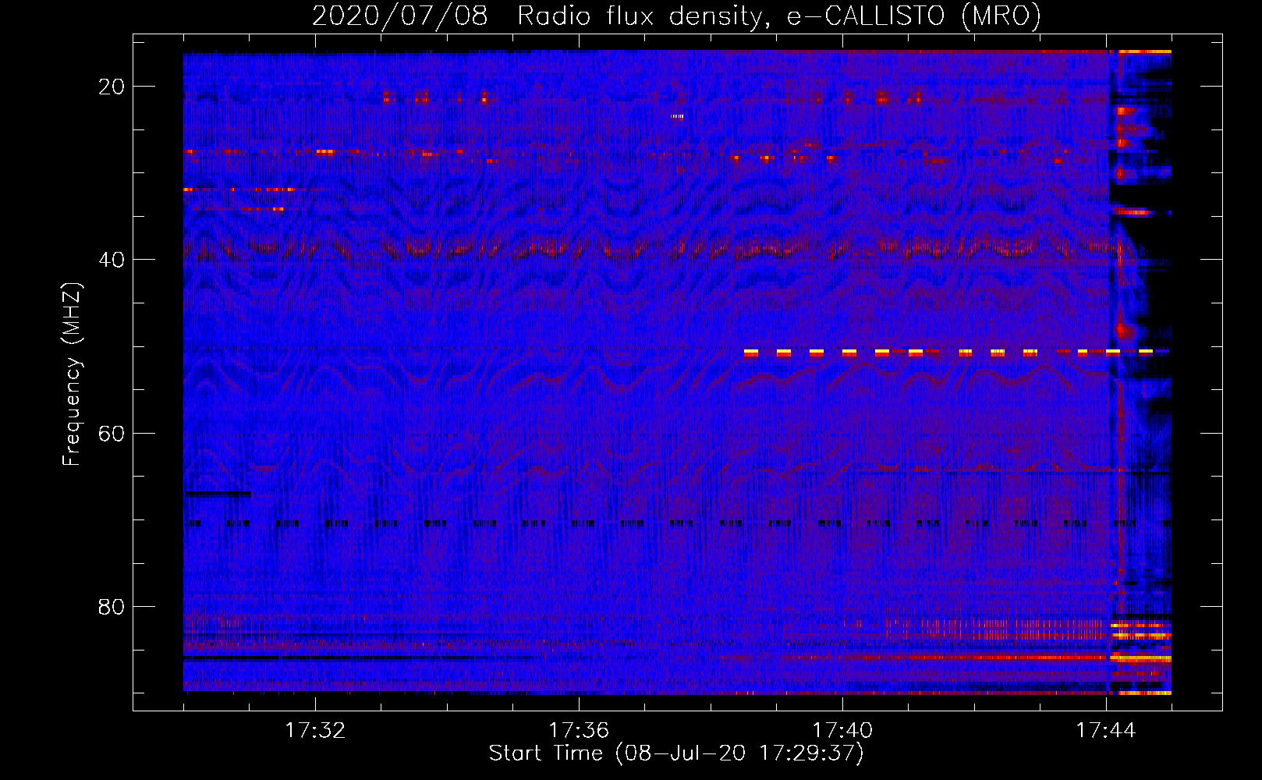Click the 17:40 time tick label
The width and height of the screenshot is (1262, 780).
(842, 731)
